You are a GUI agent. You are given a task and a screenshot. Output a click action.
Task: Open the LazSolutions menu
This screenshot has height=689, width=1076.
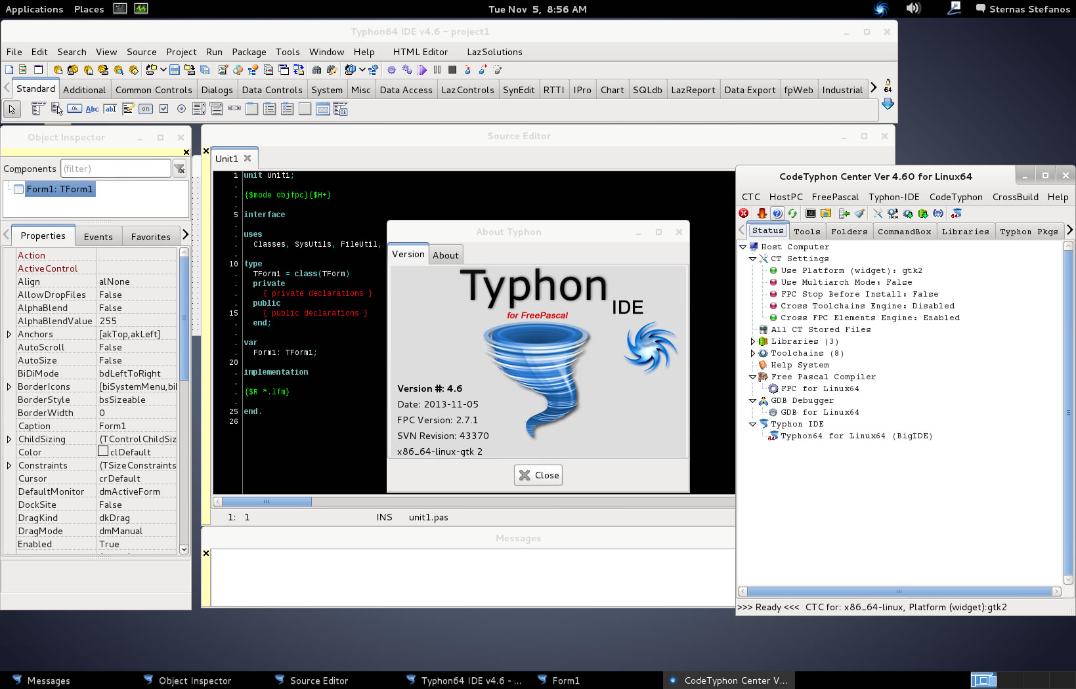point(494,52)
